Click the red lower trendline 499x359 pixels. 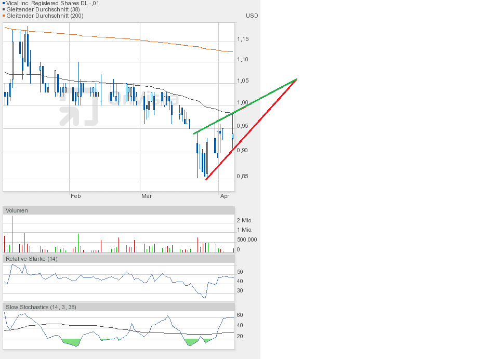click(249, 130)
